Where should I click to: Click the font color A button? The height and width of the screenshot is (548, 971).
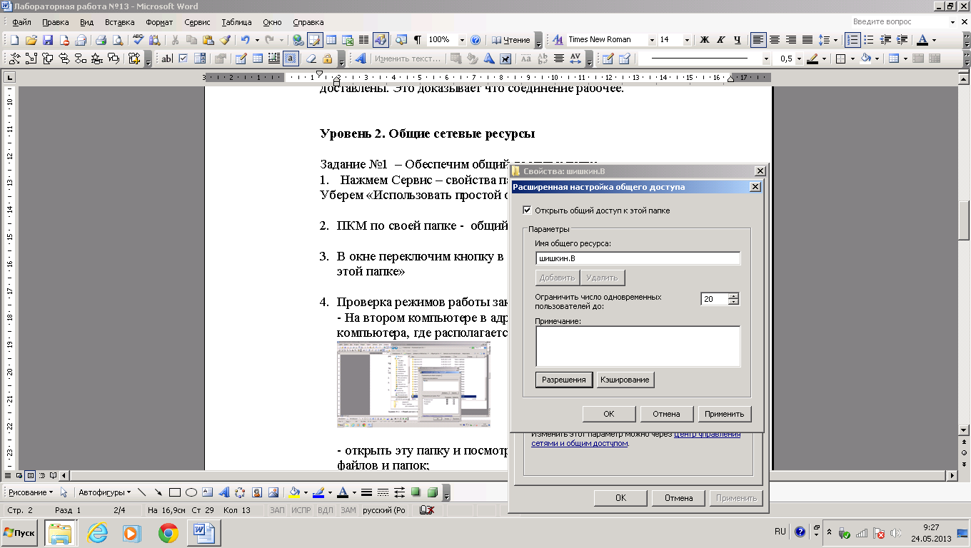(x=922, y=40)
